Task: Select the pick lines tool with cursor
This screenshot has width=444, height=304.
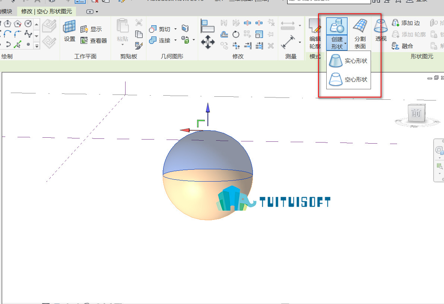Action: coord(18,44)
